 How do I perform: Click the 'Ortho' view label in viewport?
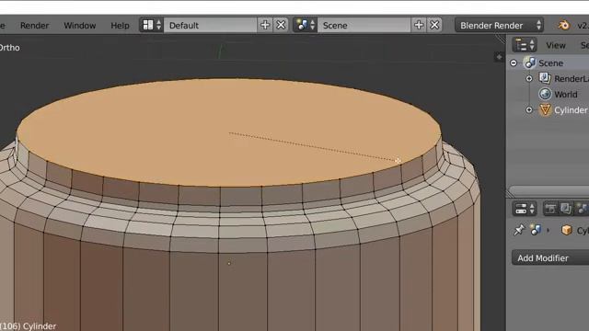point(10,48)
